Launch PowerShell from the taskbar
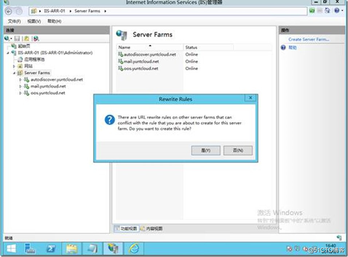 pyautogui.click(x=51, y=249)
